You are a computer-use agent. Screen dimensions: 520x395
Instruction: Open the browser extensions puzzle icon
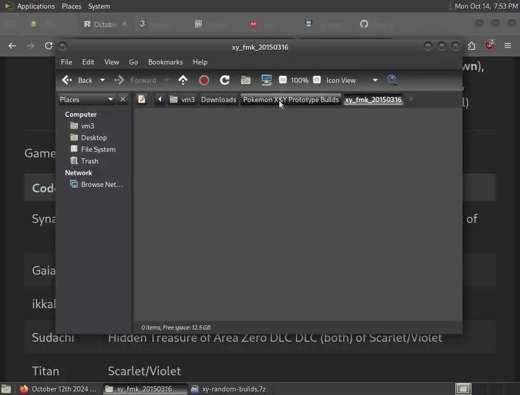pyautogui.click(x=471, y=46)
